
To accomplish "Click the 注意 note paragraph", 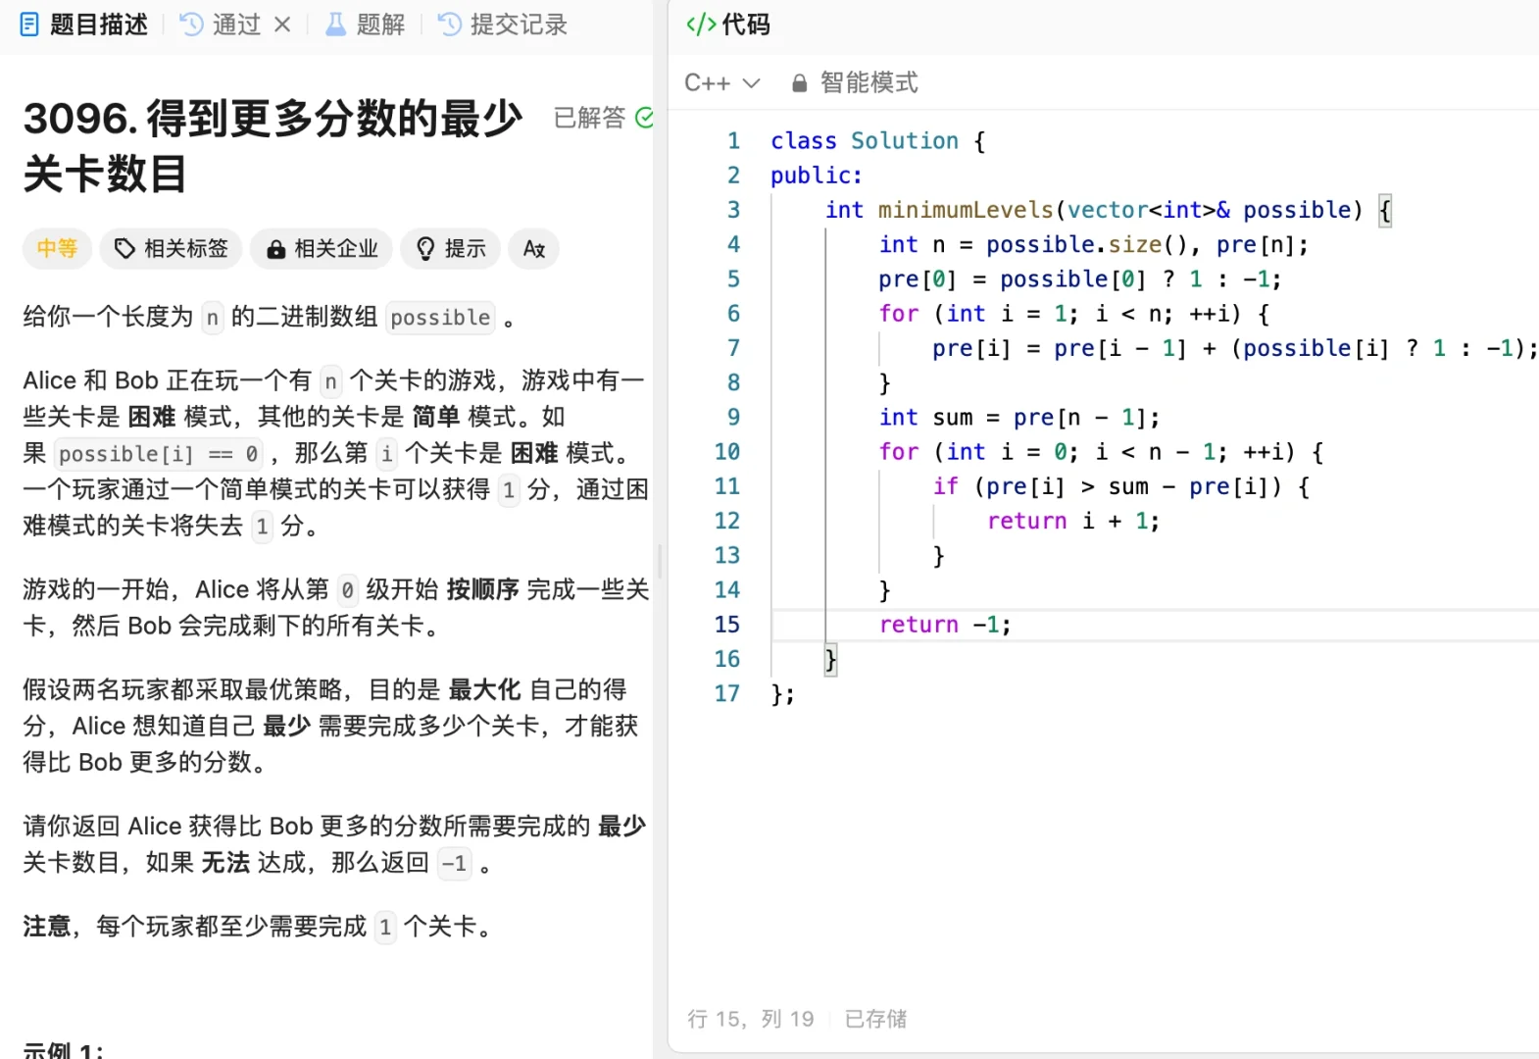I will click(x=258, y=926).
